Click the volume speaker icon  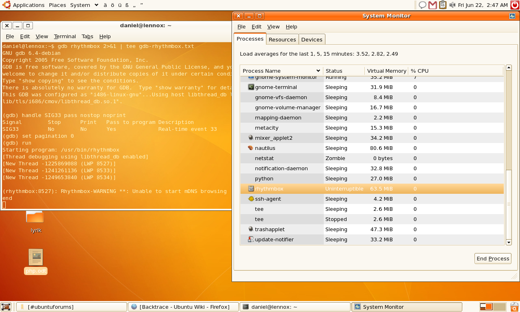(x=452, y=5)
